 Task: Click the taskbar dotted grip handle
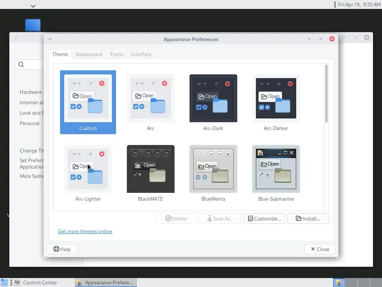11,283
